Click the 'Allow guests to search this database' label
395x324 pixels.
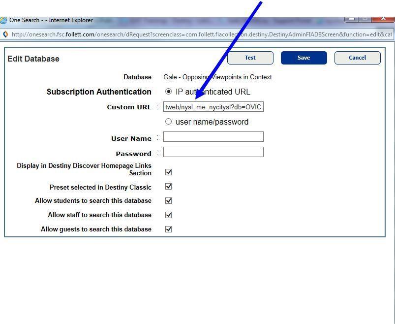(x=96, y=229)
